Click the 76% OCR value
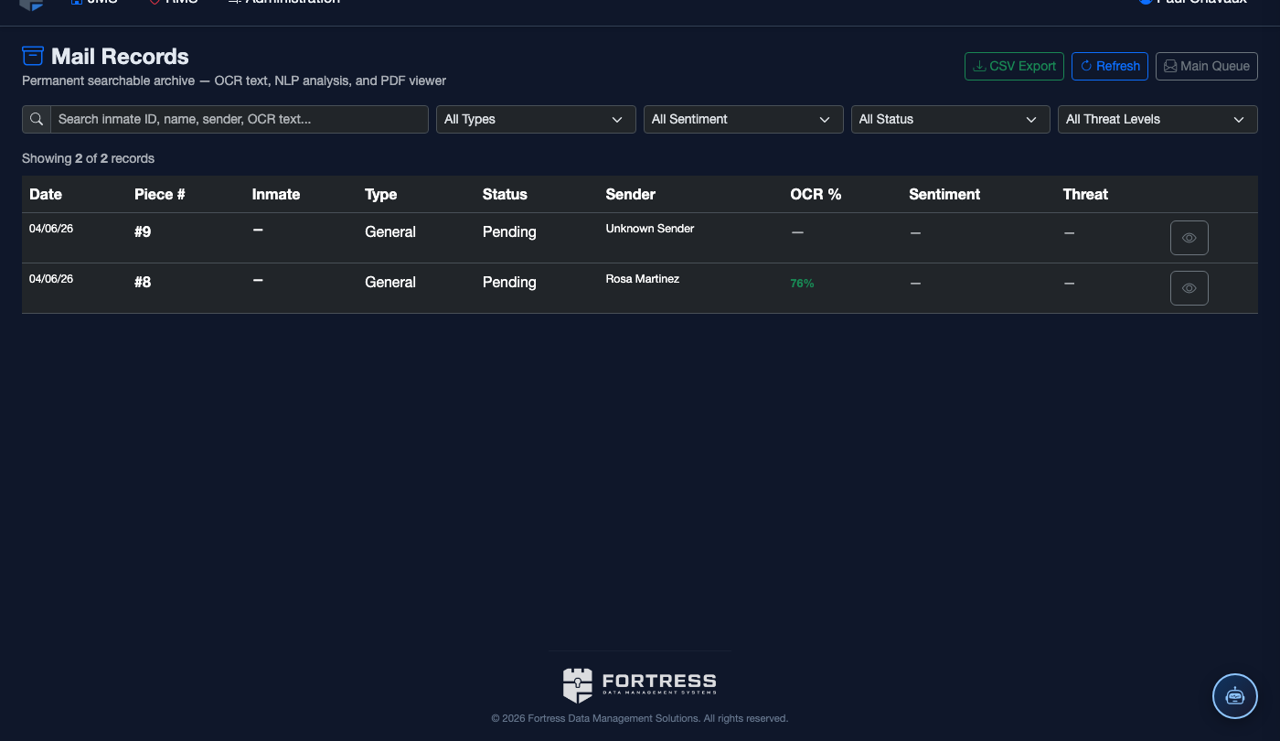This screenshot has height=741, width=1280. (802, 284)
